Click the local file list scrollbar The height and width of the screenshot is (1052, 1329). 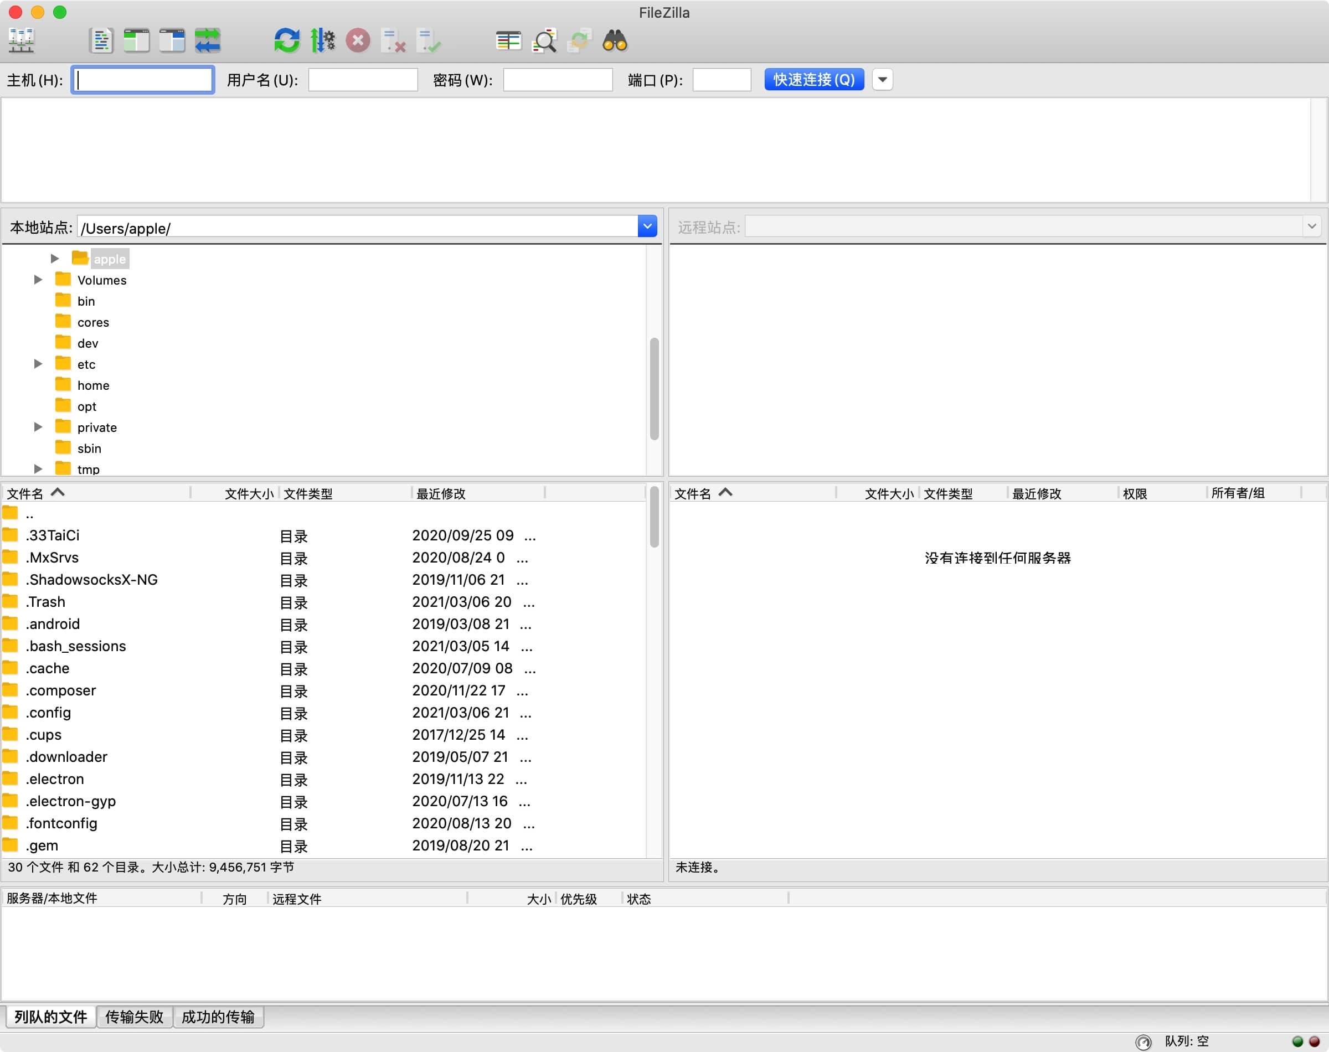pyautogui.click(x=654, y=516)
